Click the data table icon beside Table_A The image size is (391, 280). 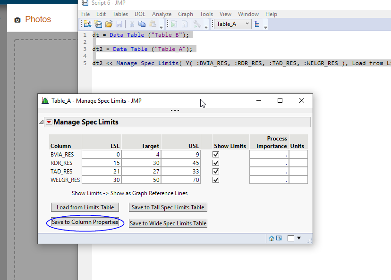pyautogui.click(x=257, y=24)
